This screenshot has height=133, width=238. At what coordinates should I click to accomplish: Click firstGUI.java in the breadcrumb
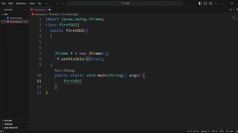41,14
